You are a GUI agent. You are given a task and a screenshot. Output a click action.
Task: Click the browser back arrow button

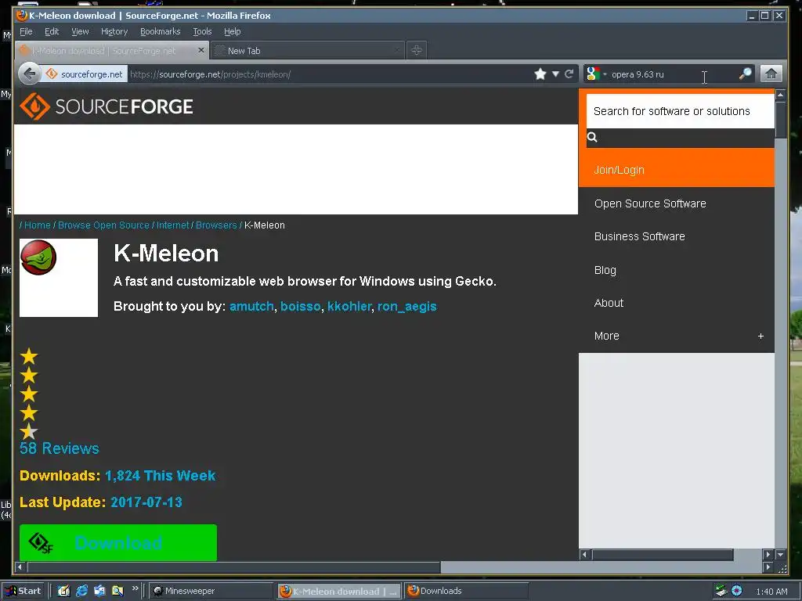[30, 74]
